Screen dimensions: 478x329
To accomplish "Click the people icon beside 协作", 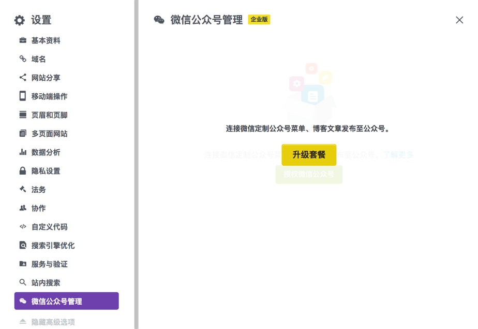I will (x=23, y=208).
